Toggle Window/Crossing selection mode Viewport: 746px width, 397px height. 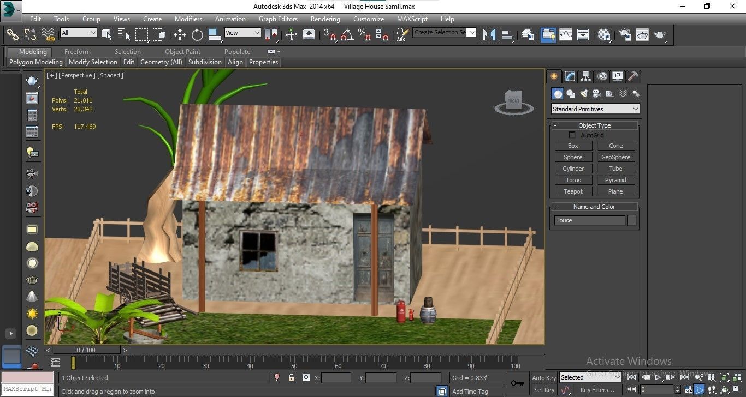point(159,34)
